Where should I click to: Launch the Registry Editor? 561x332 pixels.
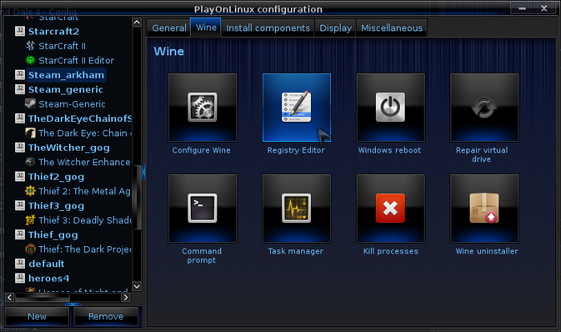(x=297, y=107)
